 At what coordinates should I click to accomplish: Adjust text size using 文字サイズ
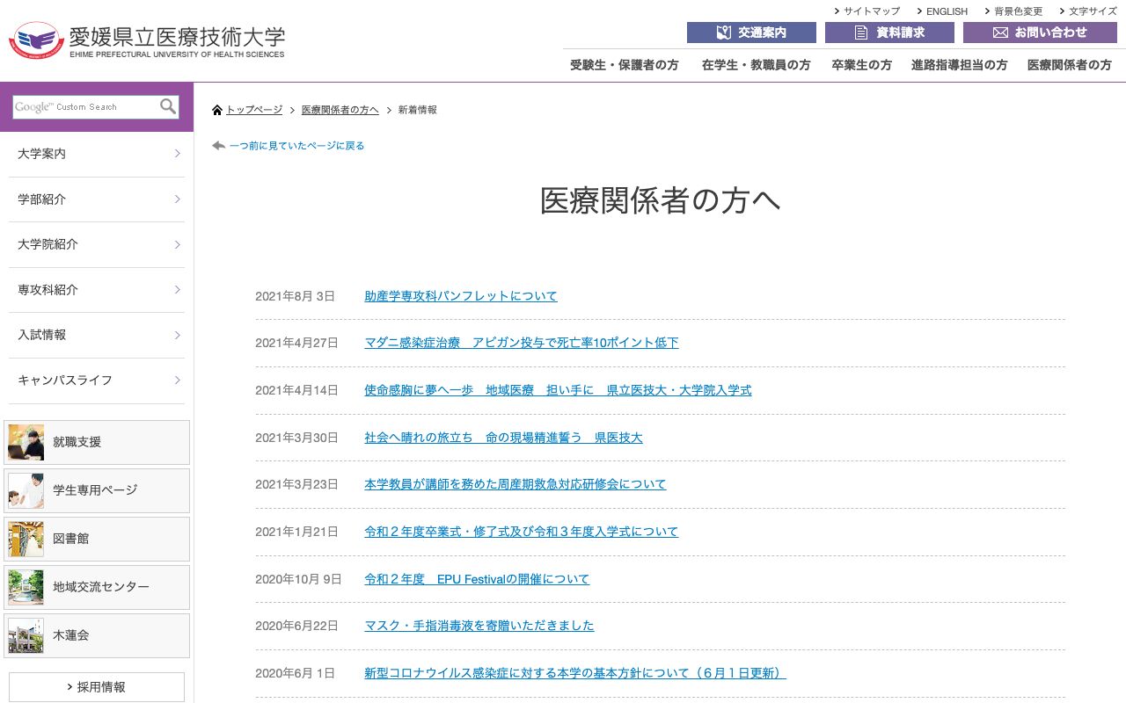pos(1091,11)
